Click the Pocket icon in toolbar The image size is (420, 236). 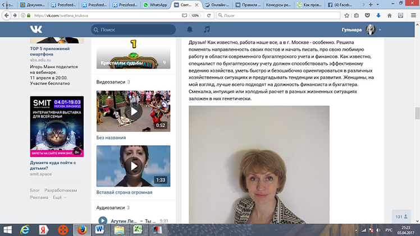367,16
